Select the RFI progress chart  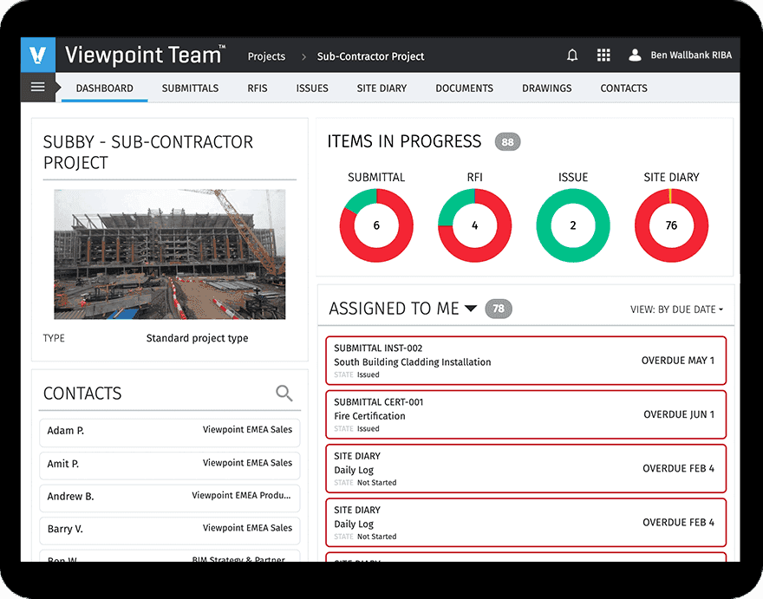coord(474,224)
